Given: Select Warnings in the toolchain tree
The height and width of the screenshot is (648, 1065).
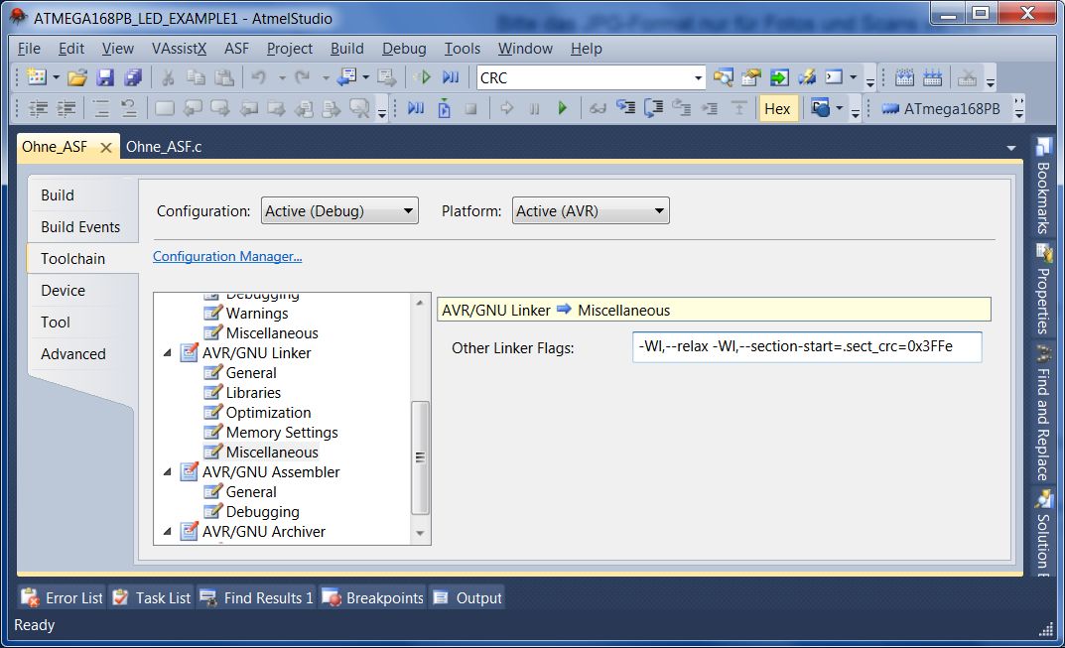Looking at the screenshot, I should [x=257, y=314].
